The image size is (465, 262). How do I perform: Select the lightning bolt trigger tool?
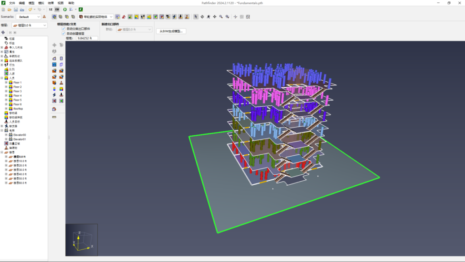[54, 94]
